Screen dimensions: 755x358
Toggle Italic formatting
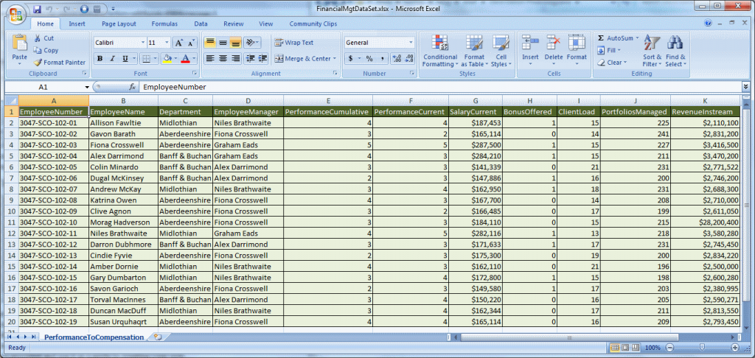tap(112, 59)
